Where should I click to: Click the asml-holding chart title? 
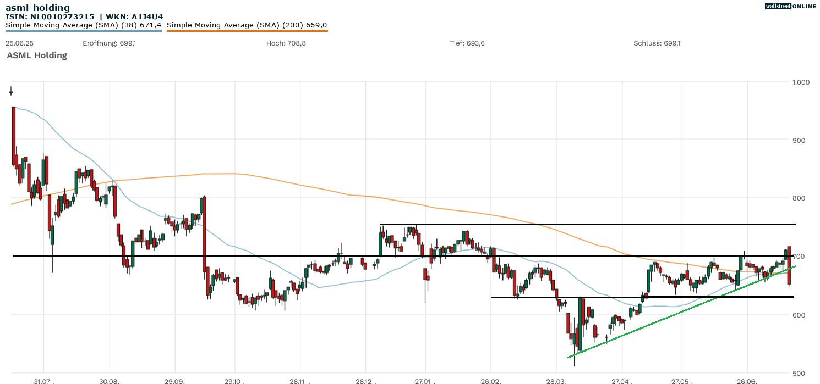(37, 8)
